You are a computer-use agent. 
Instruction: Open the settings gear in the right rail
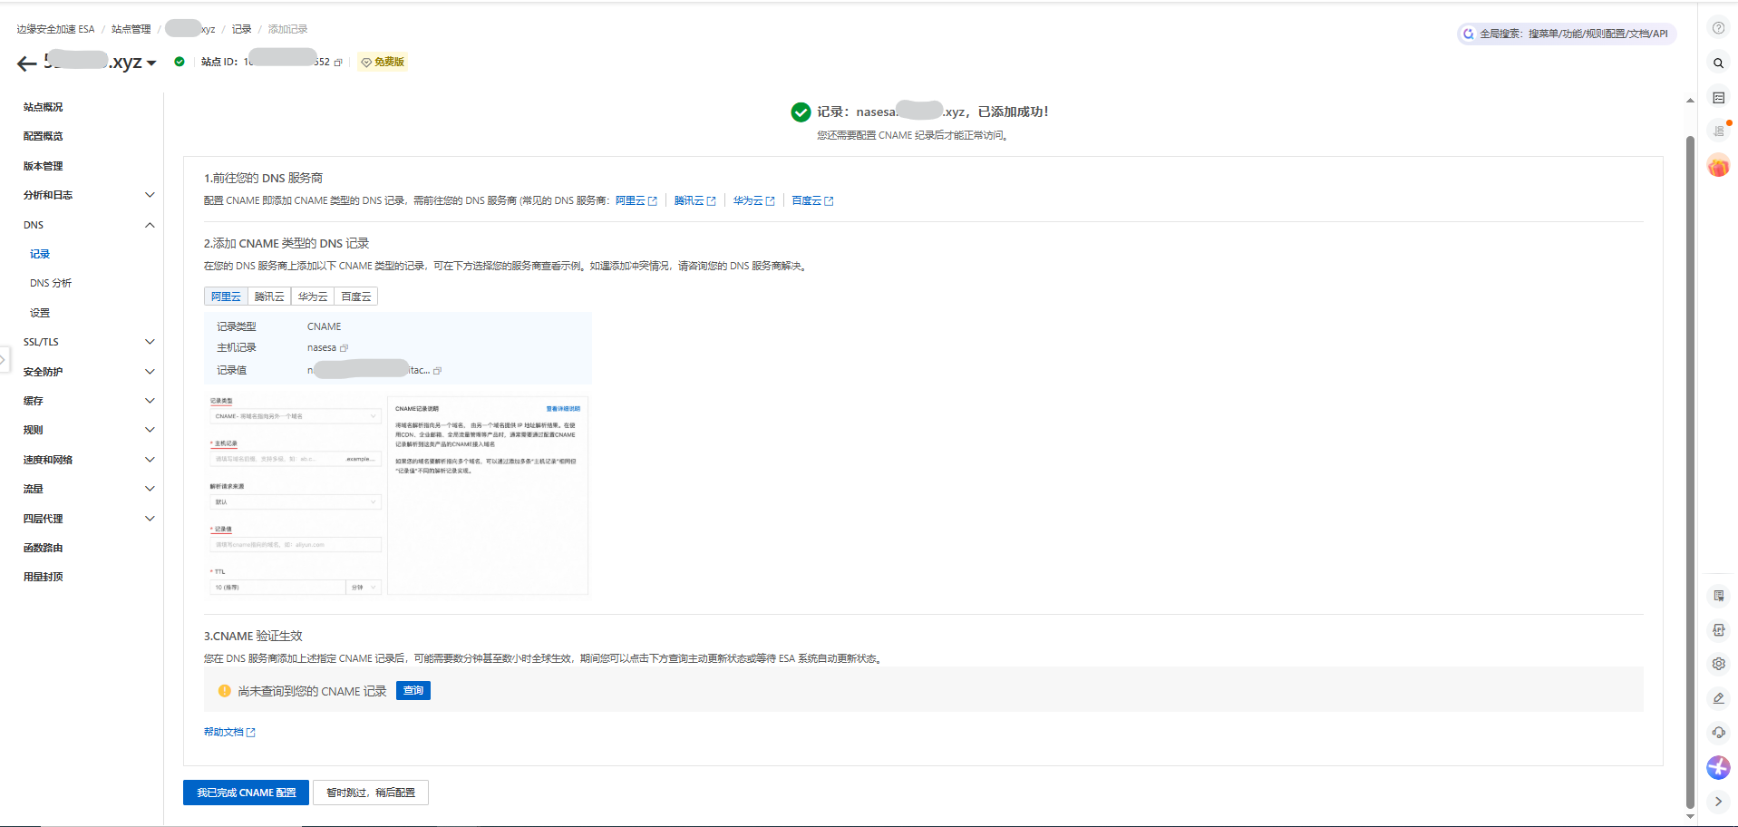pos(1718,664)
